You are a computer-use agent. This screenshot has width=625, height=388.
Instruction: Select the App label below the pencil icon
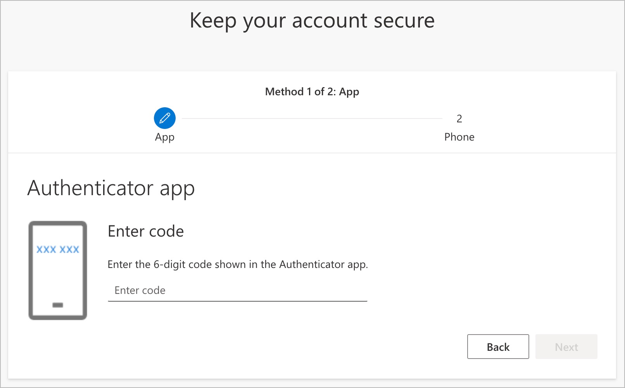pyautogui.click(x=165, y=137)
